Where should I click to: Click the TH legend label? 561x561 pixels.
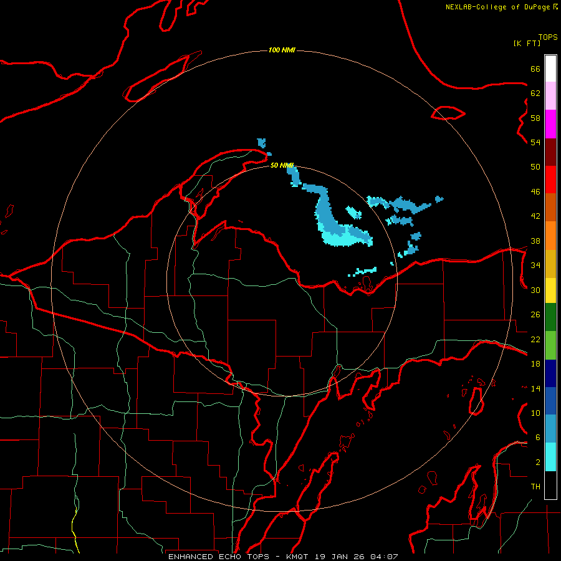click(535, 486)
